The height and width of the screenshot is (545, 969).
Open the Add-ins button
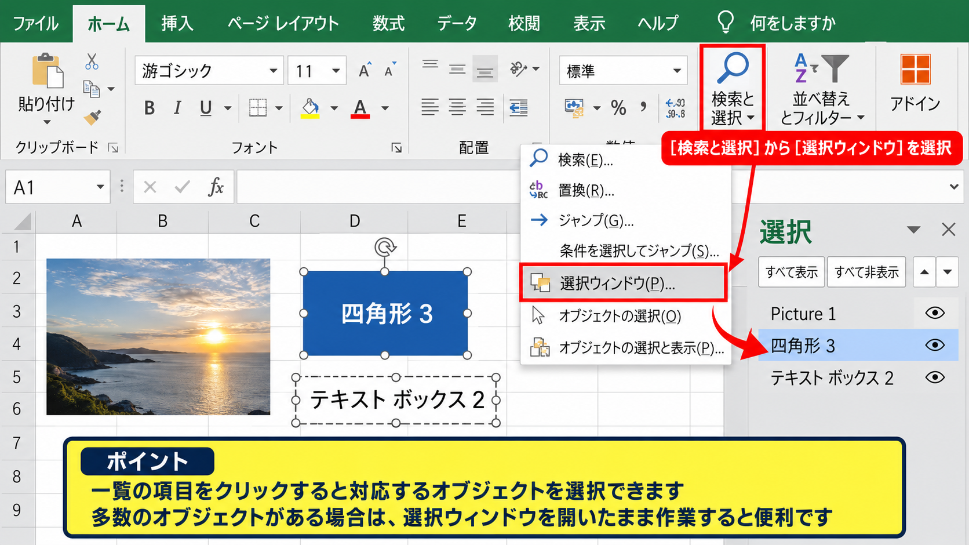[x=916, y=84]
